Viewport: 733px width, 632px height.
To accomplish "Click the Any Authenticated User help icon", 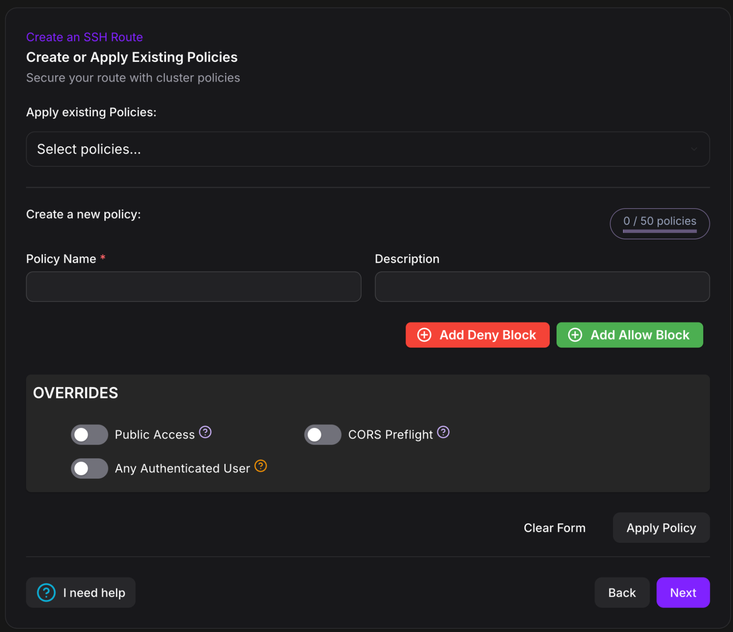I will [x=261, y=466].
